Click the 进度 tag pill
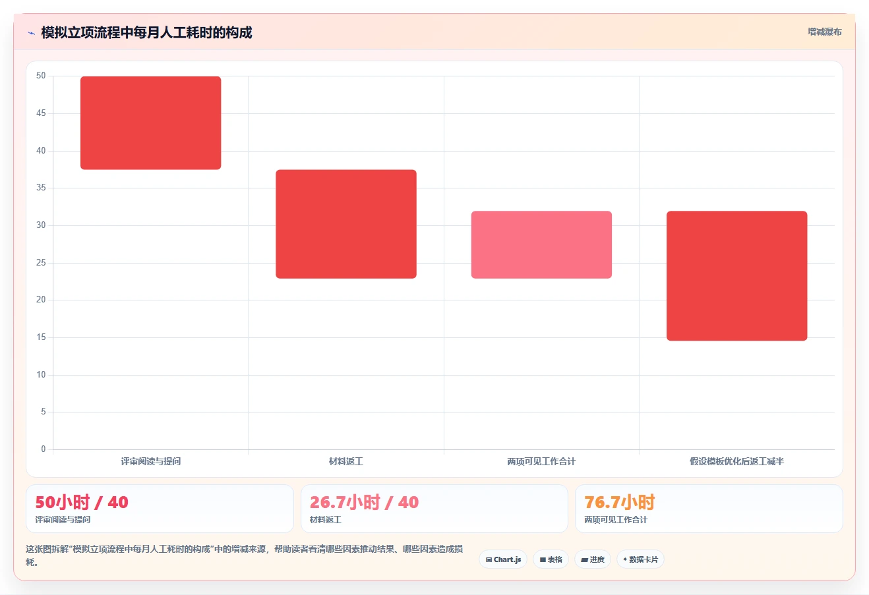869x595 pixels. (x=593, y=559)
